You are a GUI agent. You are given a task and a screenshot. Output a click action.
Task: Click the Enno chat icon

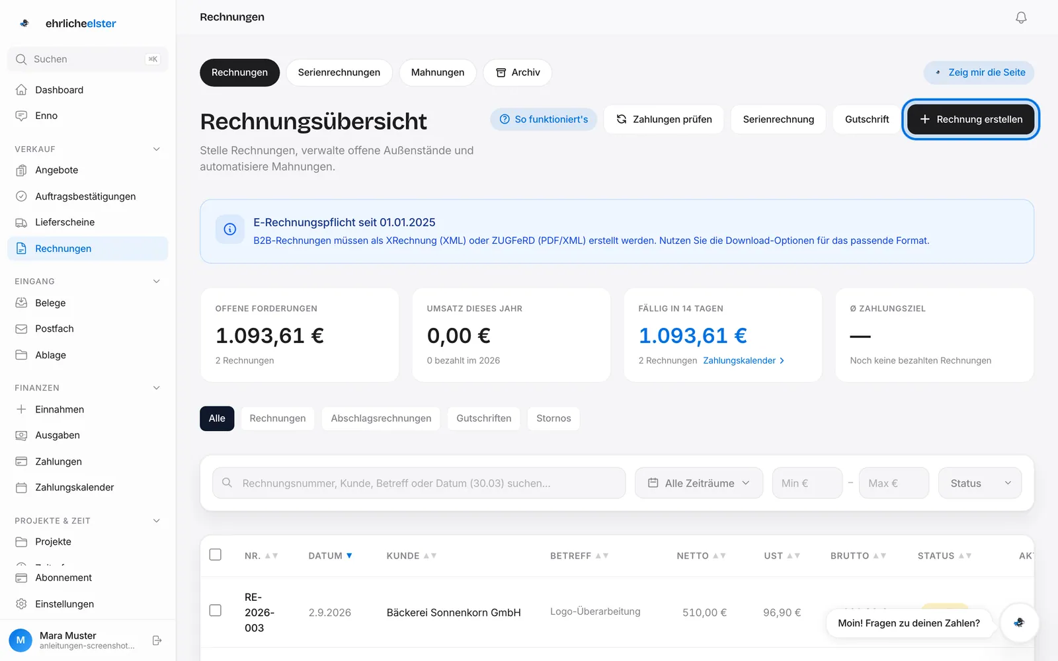21,116
